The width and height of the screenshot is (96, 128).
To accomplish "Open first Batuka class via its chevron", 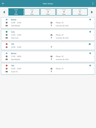I will pyautogui.click(x=93, y=23).
